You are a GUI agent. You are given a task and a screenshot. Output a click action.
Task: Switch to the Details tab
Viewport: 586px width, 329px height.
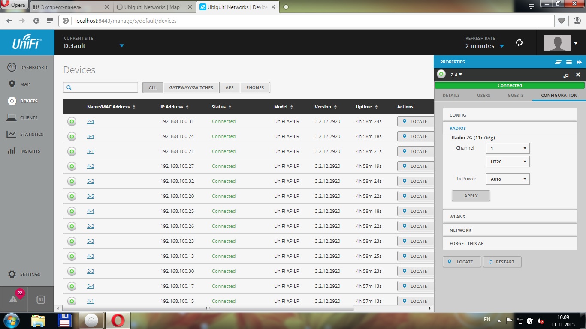pos(451,95)
